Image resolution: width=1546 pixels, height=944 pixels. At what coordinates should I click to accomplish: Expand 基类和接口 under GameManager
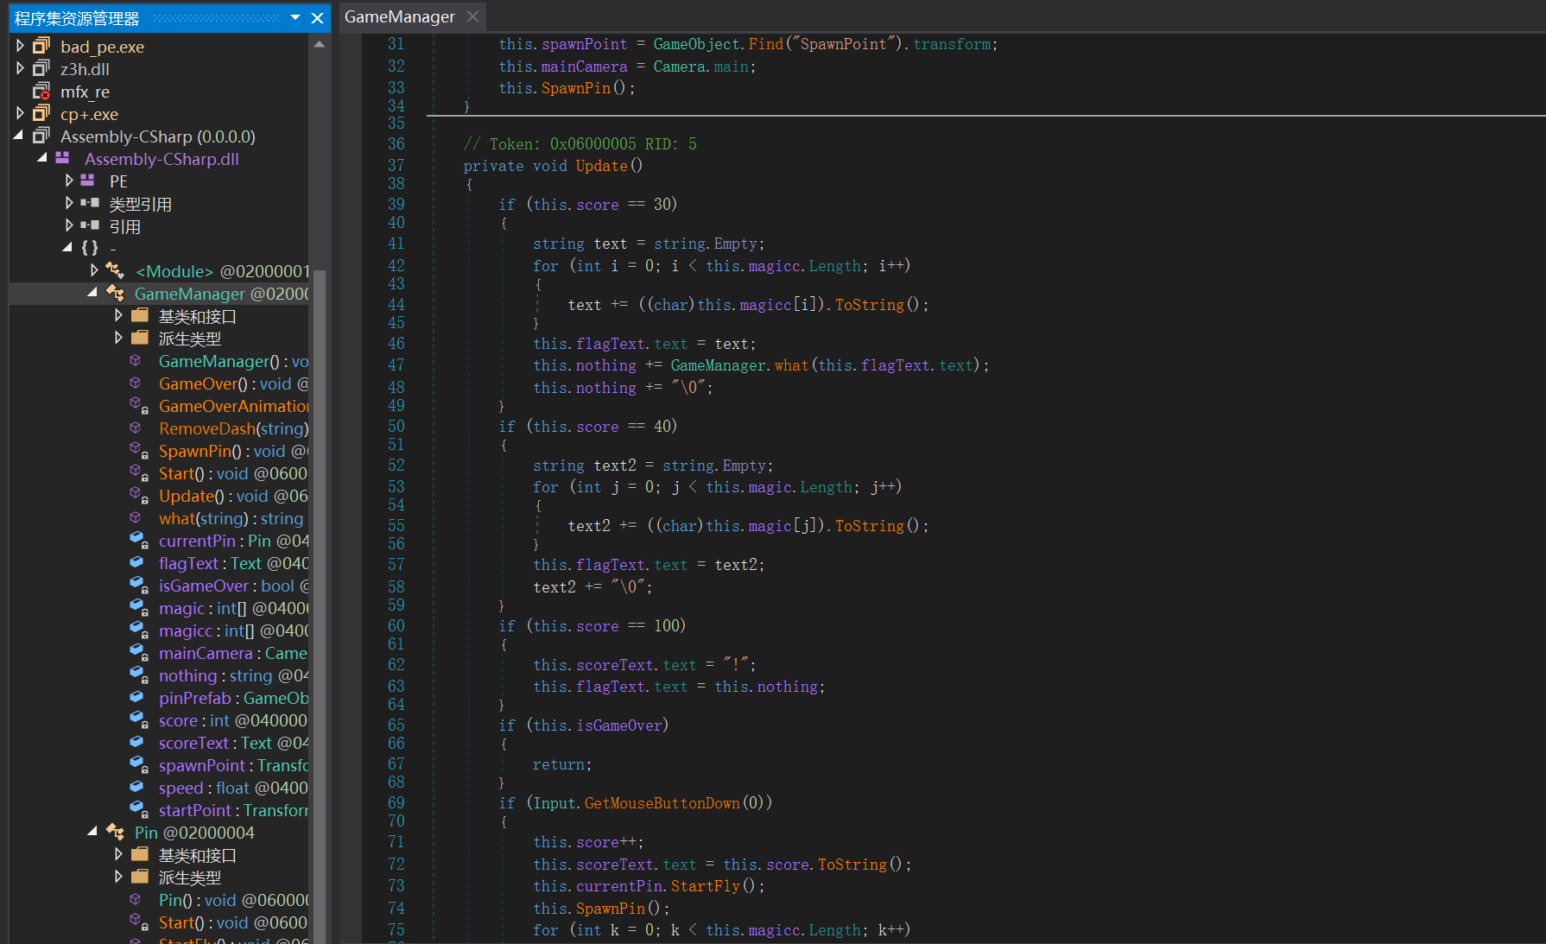(x=118, y=315)
